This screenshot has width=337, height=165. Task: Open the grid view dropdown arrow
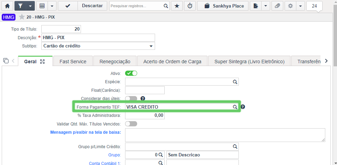point(52,6)
